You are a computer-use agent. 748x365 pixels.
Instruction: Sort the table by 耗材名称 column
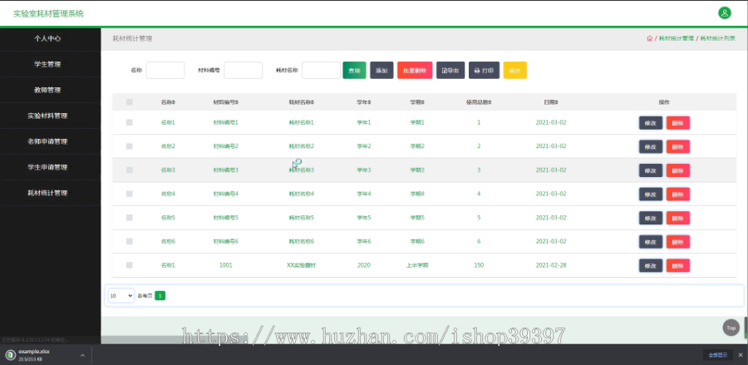point(302,102)
